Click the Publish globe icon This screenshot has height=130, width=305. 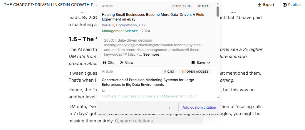point(284,5)
